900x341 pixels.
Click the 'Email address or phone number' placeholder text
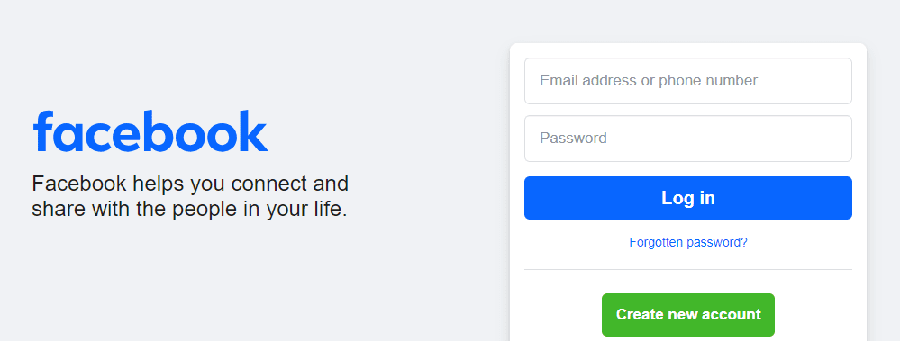click(649, 81)
